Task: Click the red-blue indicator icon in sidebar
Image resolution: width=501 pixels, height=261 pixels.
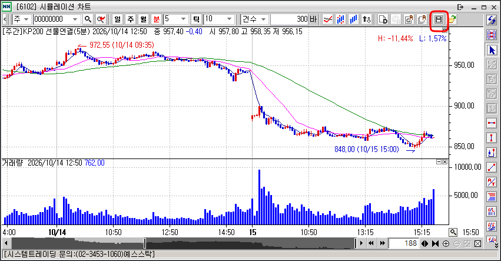Action: pos(492,212)
